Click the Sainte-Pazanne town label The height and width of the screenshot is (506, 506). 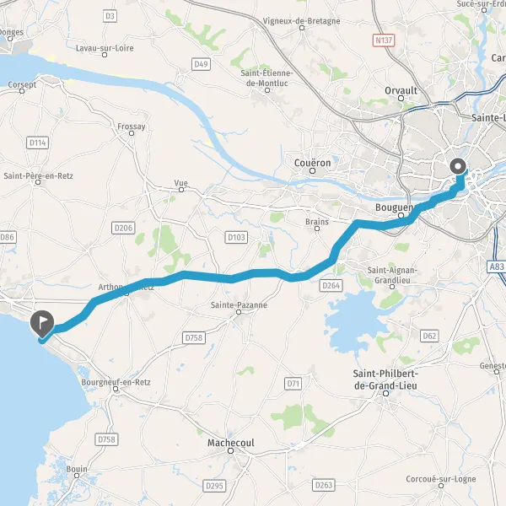tap(239, 305)
